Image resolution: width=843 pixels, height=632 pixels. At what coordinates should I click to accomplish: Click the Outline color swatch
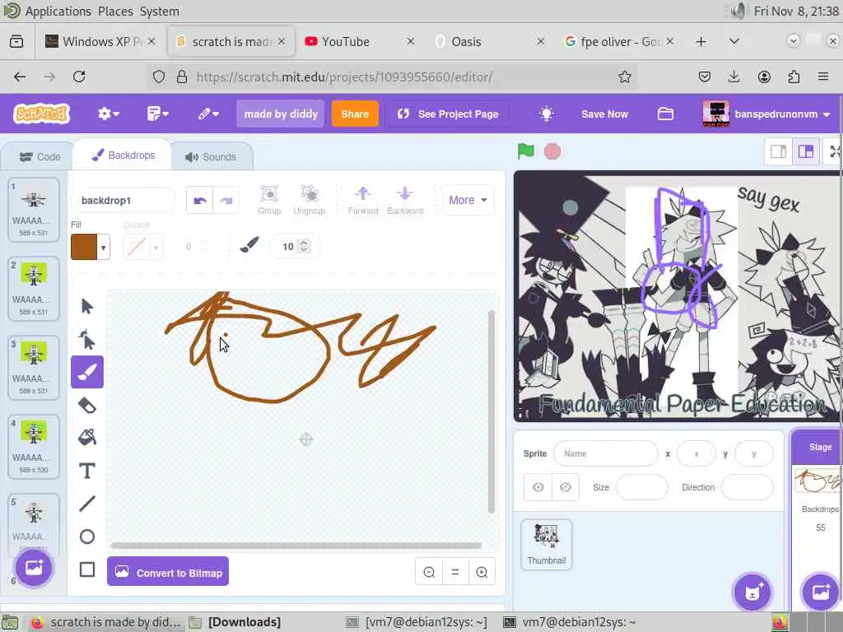point(137,247)
